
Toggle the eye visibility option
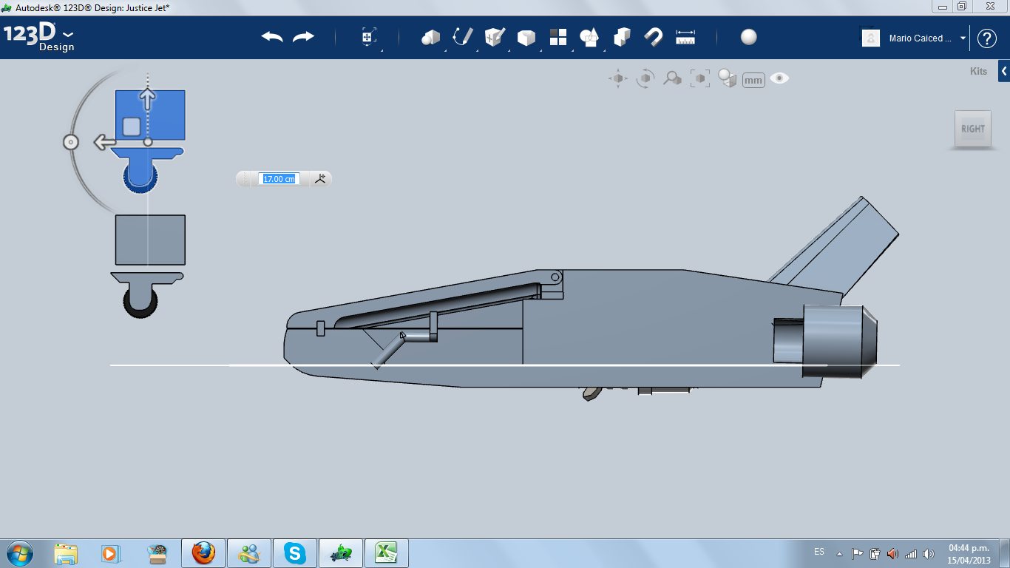coord(779,78)
